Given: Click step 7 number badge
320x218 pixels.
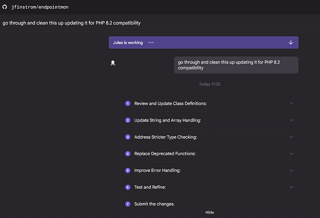Looking at the screenshot, I should pos(128,204).
